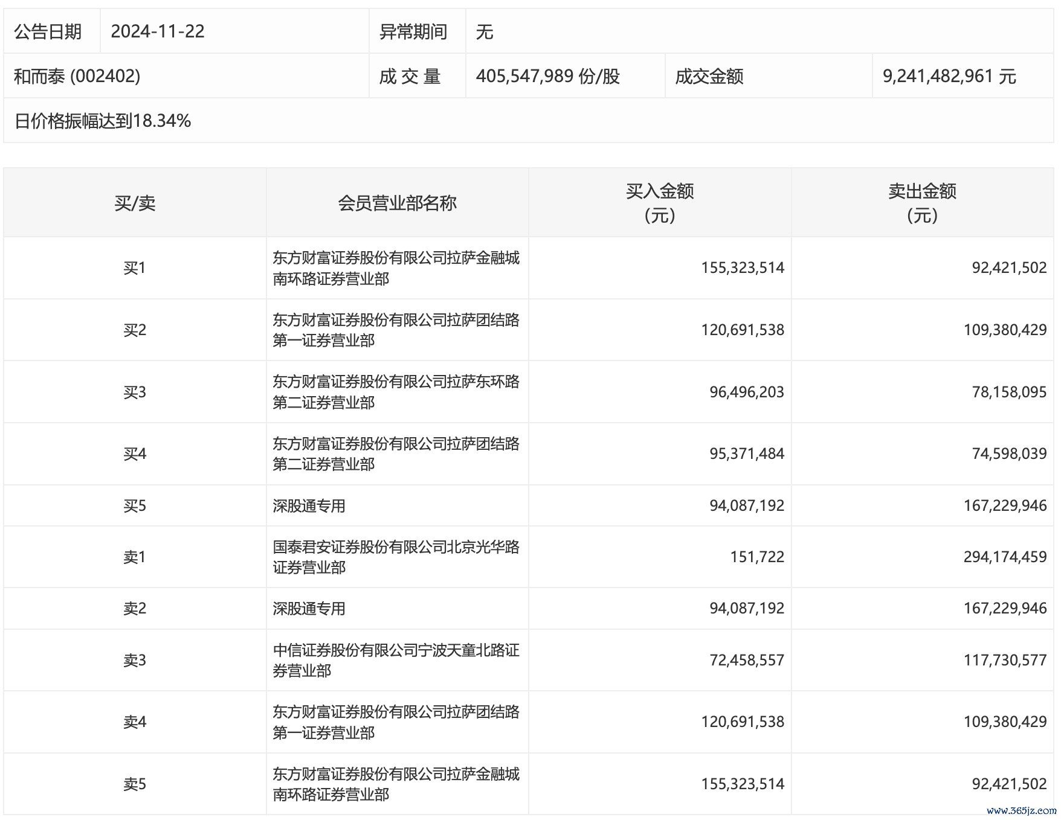The height and width of the screenshot is (820, 1061).
Task: Select buy amount 155,323,514 in 卖5 row
Action: (x=743, y=784)
